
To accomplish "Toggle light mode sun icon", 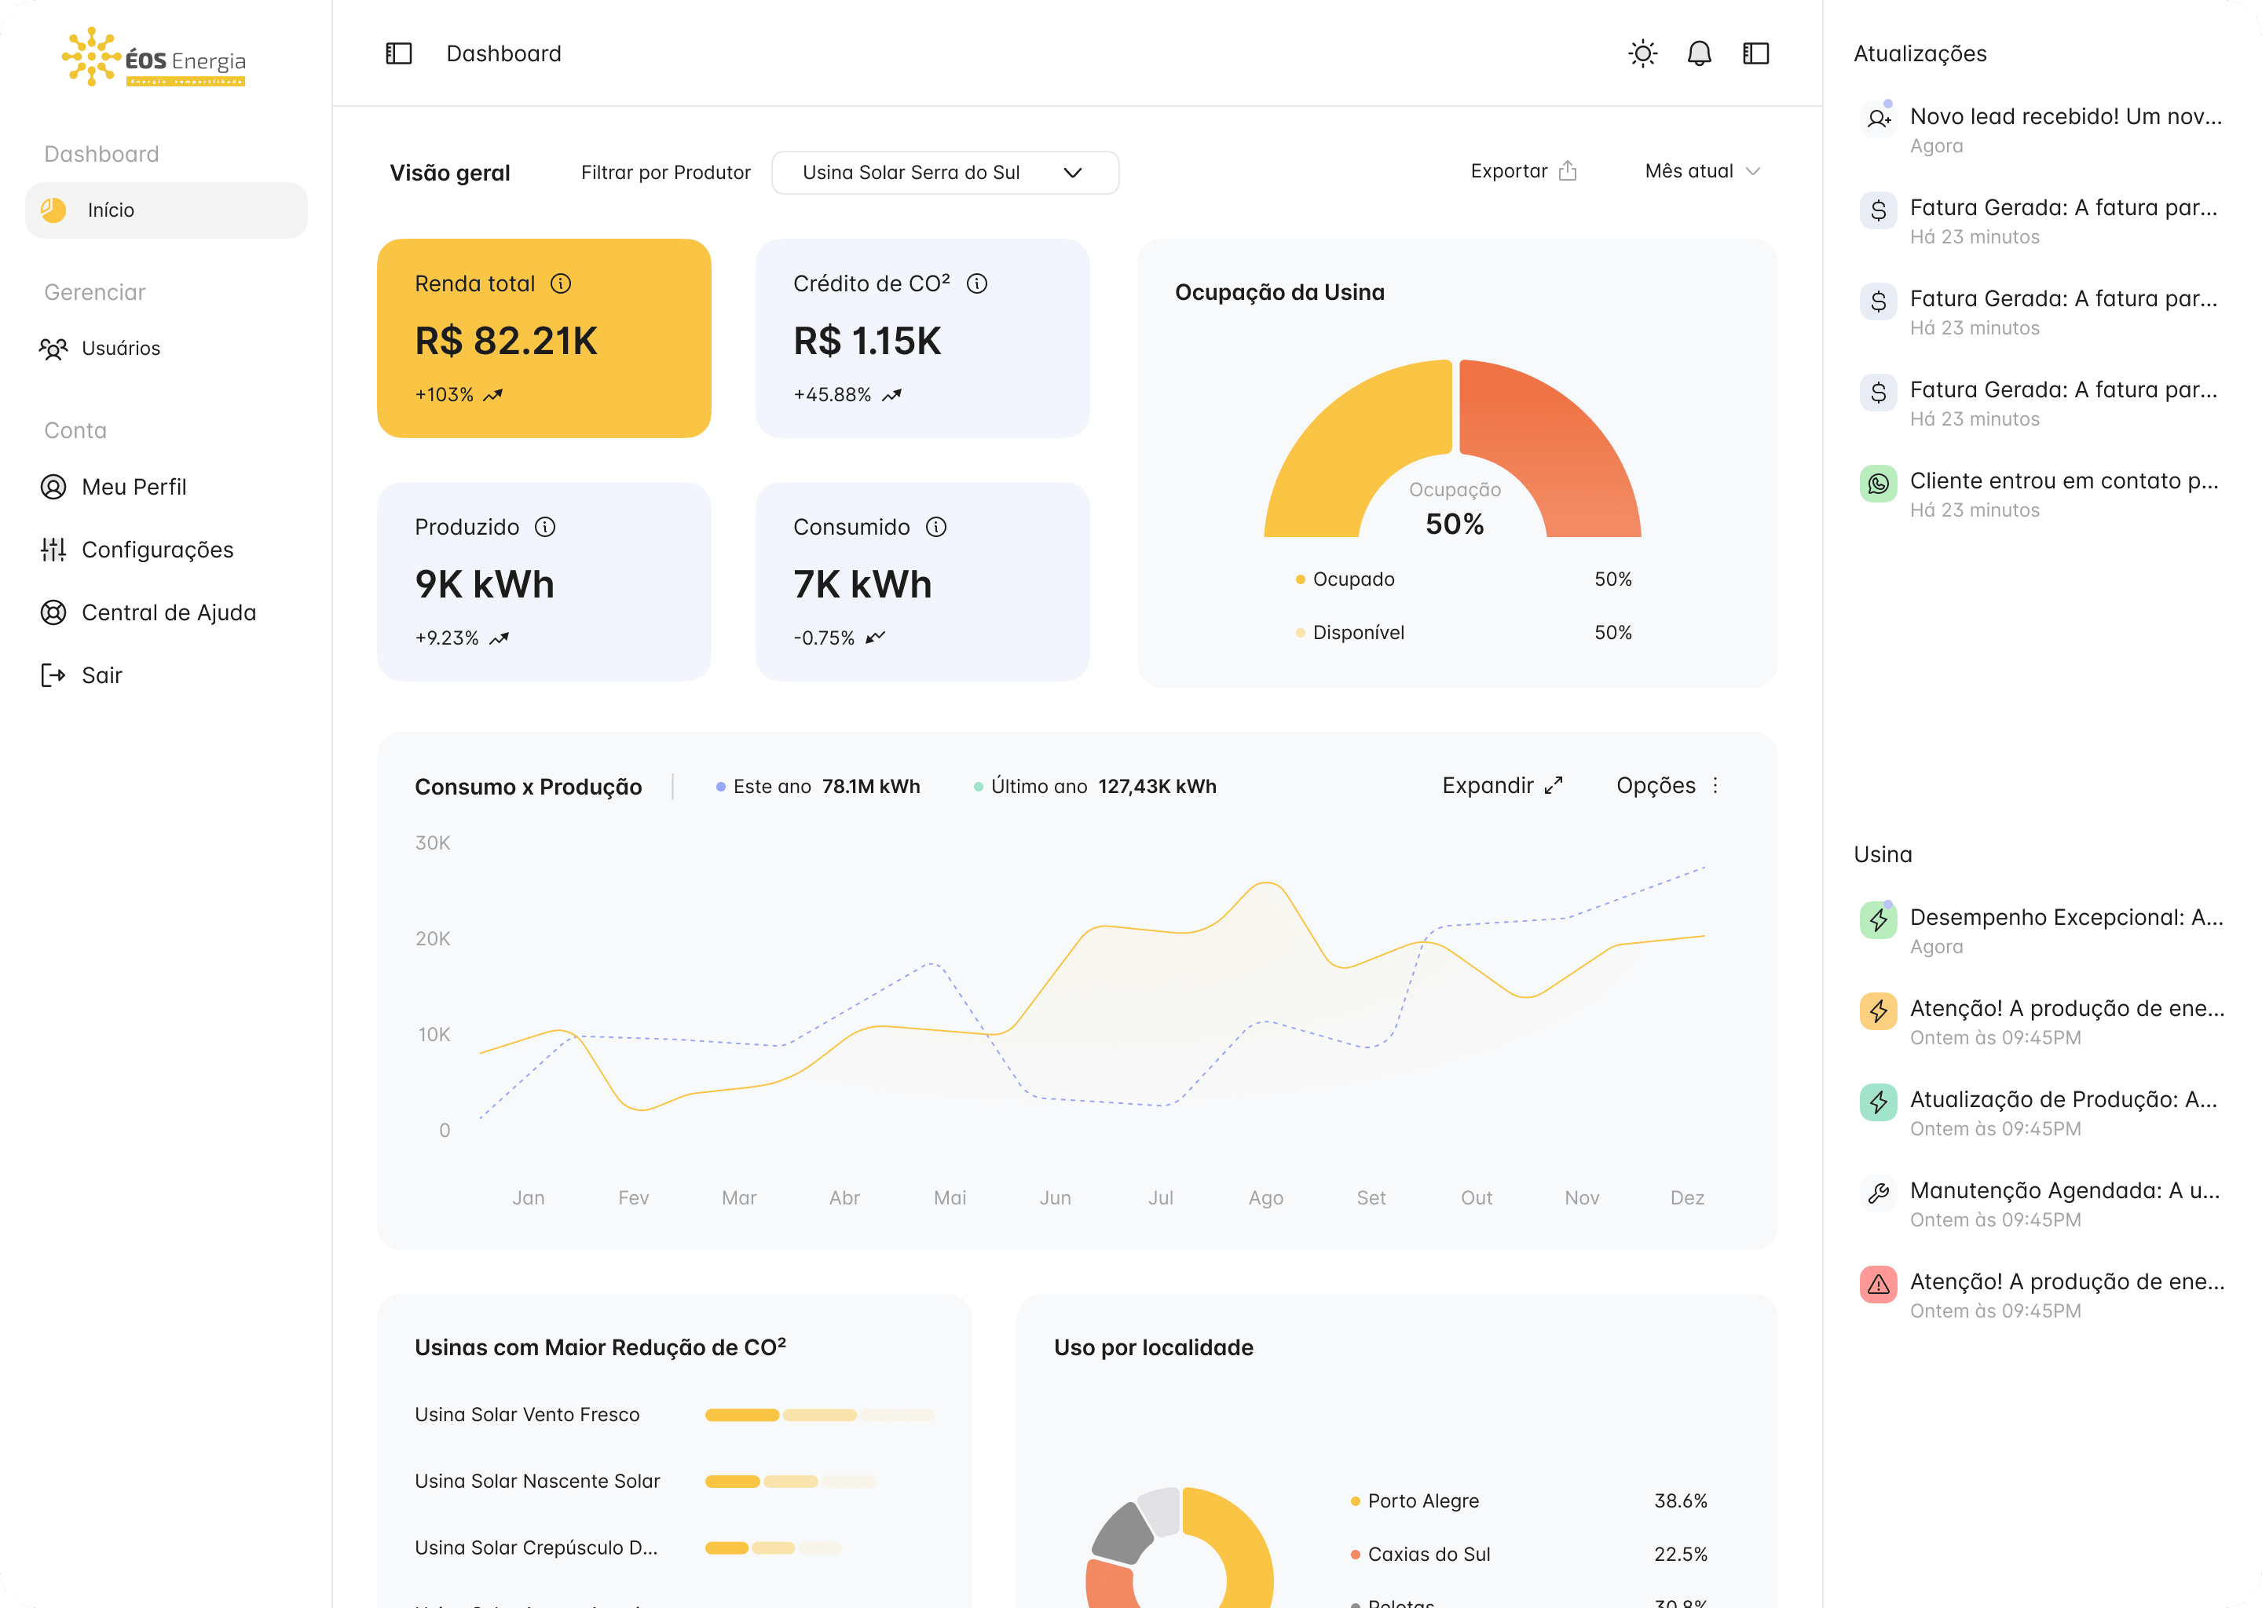I will point(1642,53).
